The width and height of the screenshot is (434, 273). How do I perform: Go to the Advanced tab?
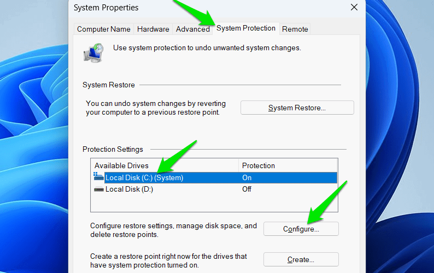pos(192,29)
